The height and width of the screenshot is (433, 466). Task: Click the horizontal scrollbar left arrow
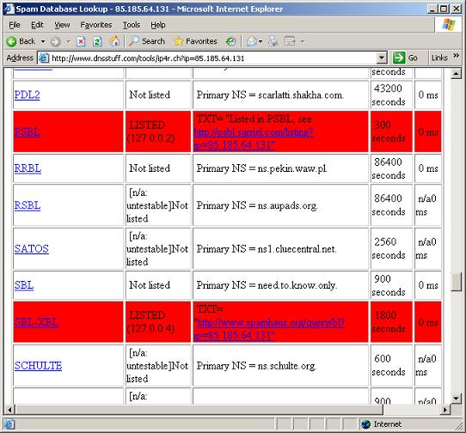tap(9, 410)
